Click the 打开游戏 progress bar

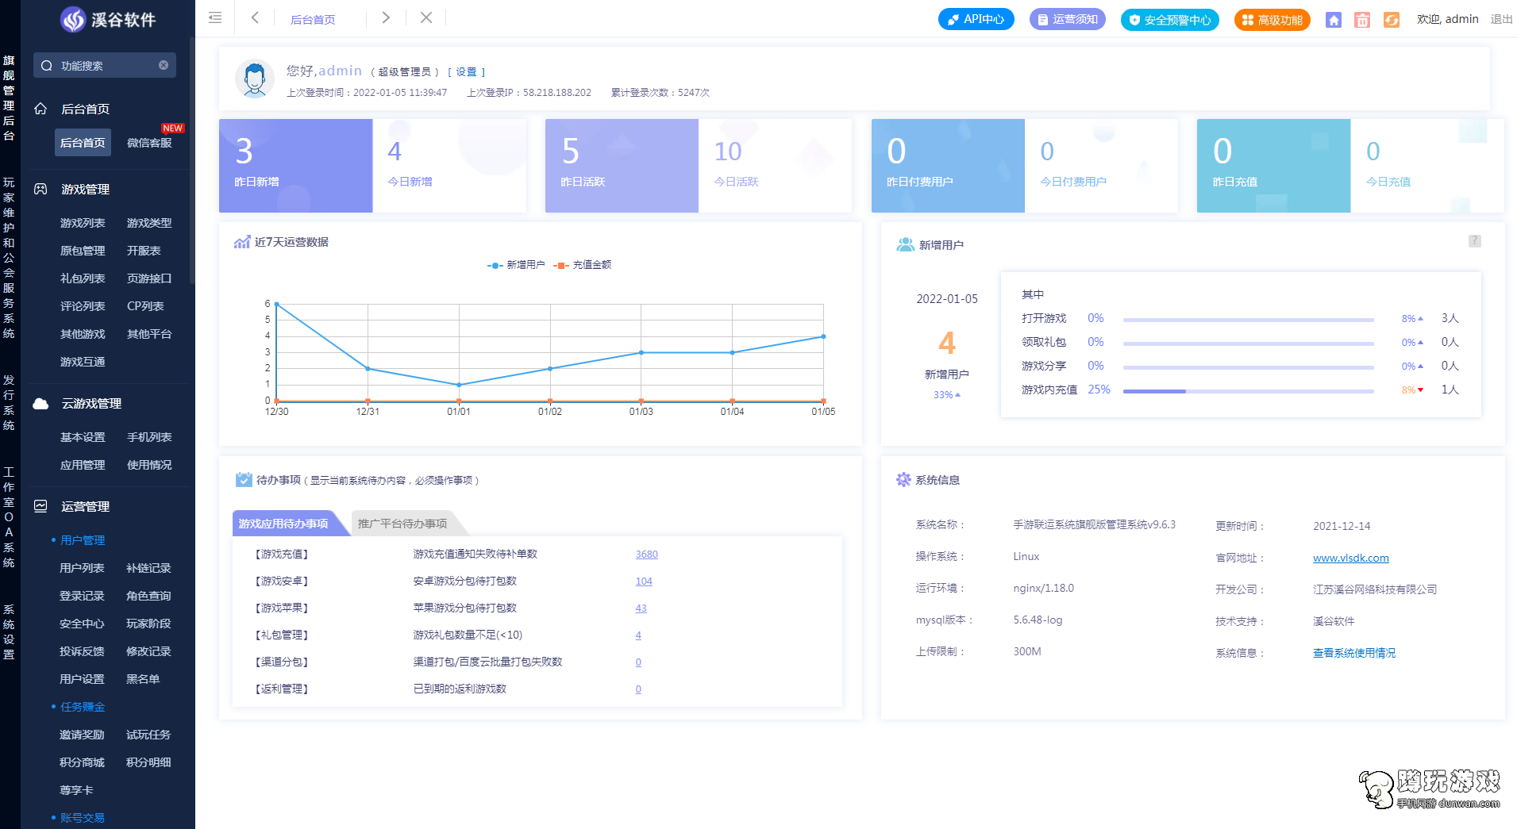[x=1248, y=320]
